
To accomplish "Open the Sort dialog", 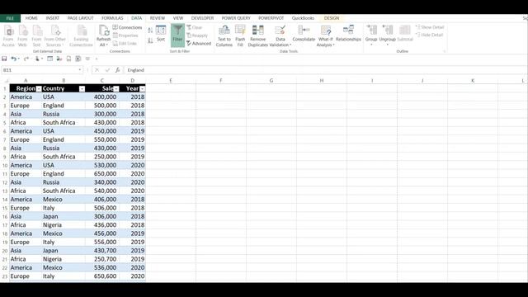I will pos(161,34).
